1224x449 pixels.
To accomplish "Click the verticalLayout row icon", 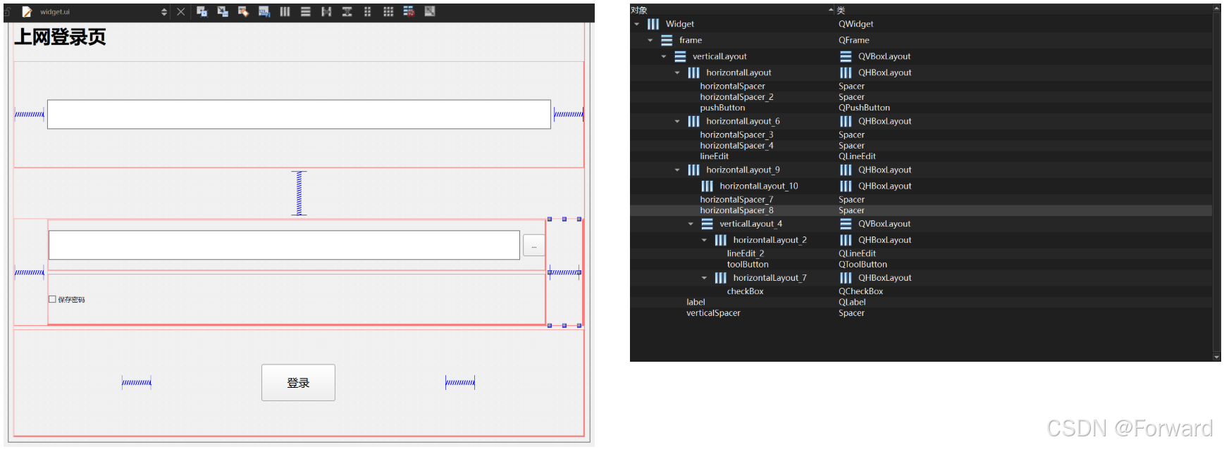I will click(x=680, y=56).
